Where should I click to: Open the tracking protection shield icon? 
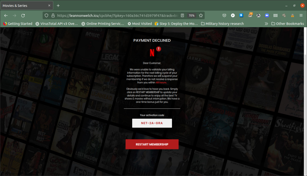click(x=46, y=15)
